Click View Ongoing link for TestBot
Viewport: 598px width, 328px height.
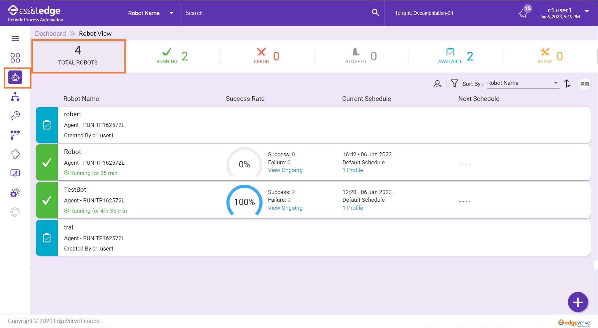coord(285,208)
